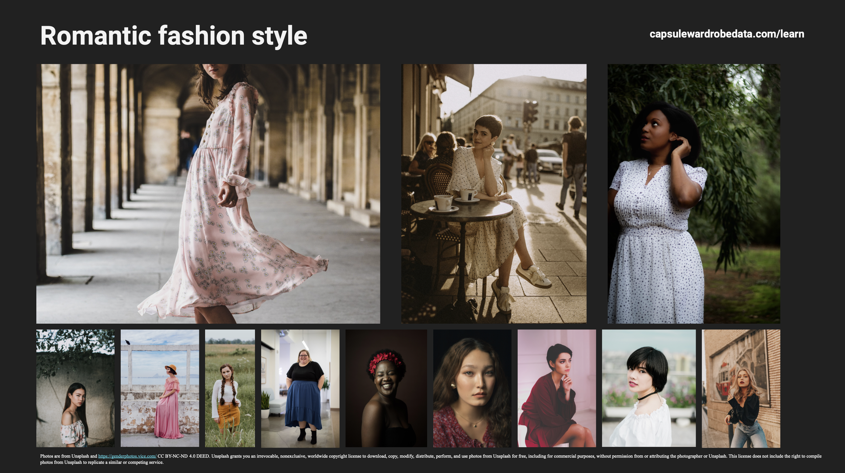This screenshot has height=473, width=845.
Task: Select the cafe table polka dot dress photo
Action: pyautogui.click(x=493, y=193)
